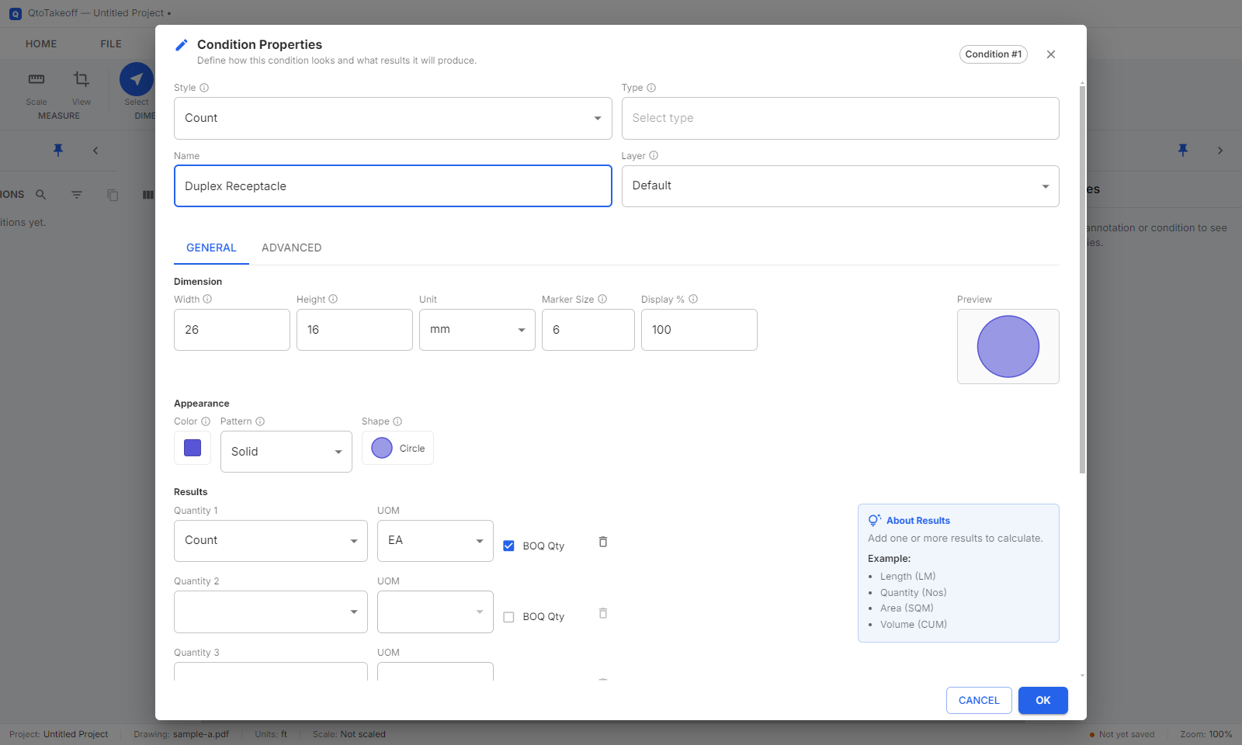Uncheck BOQ Qty for Quantity 1
1242x745 pixels.
[x=509, y=546]
